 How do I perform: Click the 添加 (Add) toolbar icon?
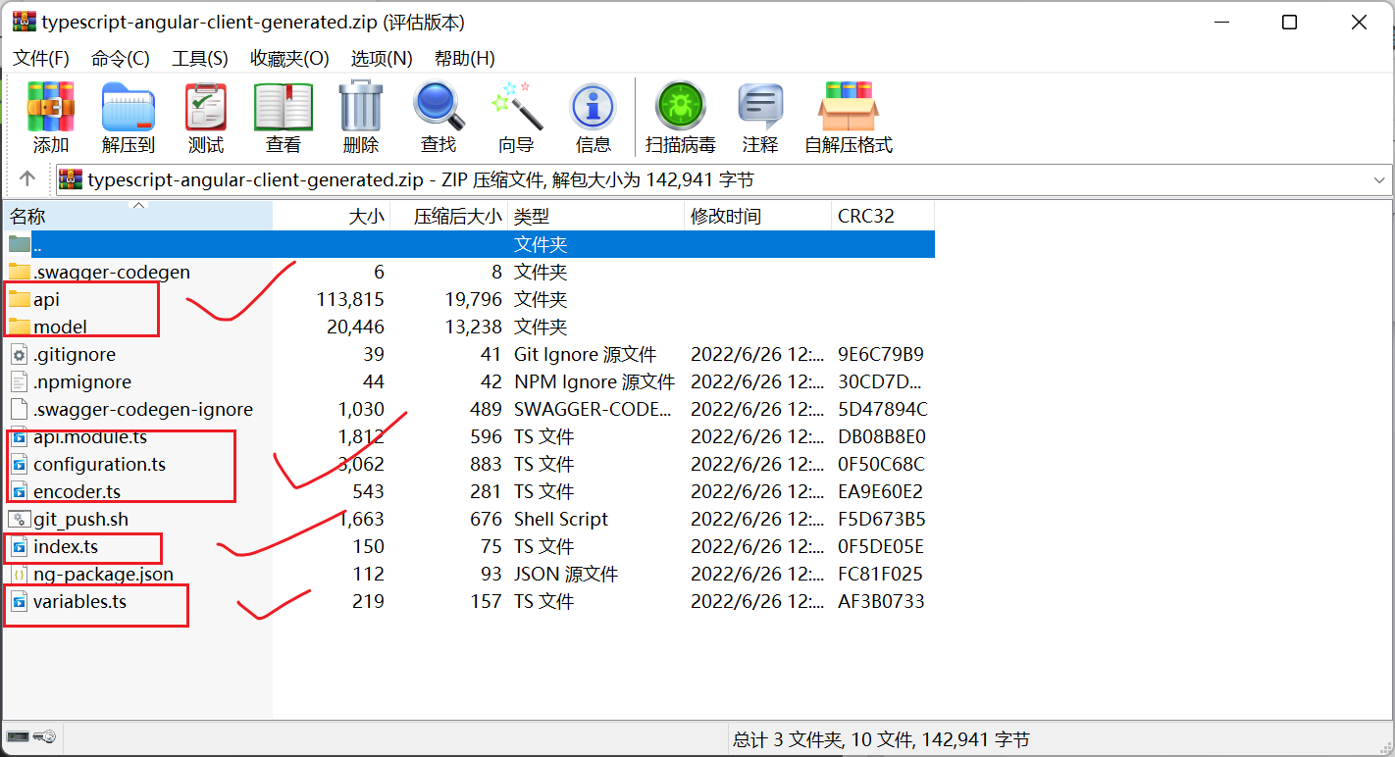(x=51, y=108)
